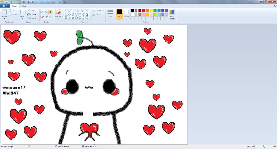This screenshot has height=149, width=277.
Task: Choose the Pentagon shape
Action: 73,14
